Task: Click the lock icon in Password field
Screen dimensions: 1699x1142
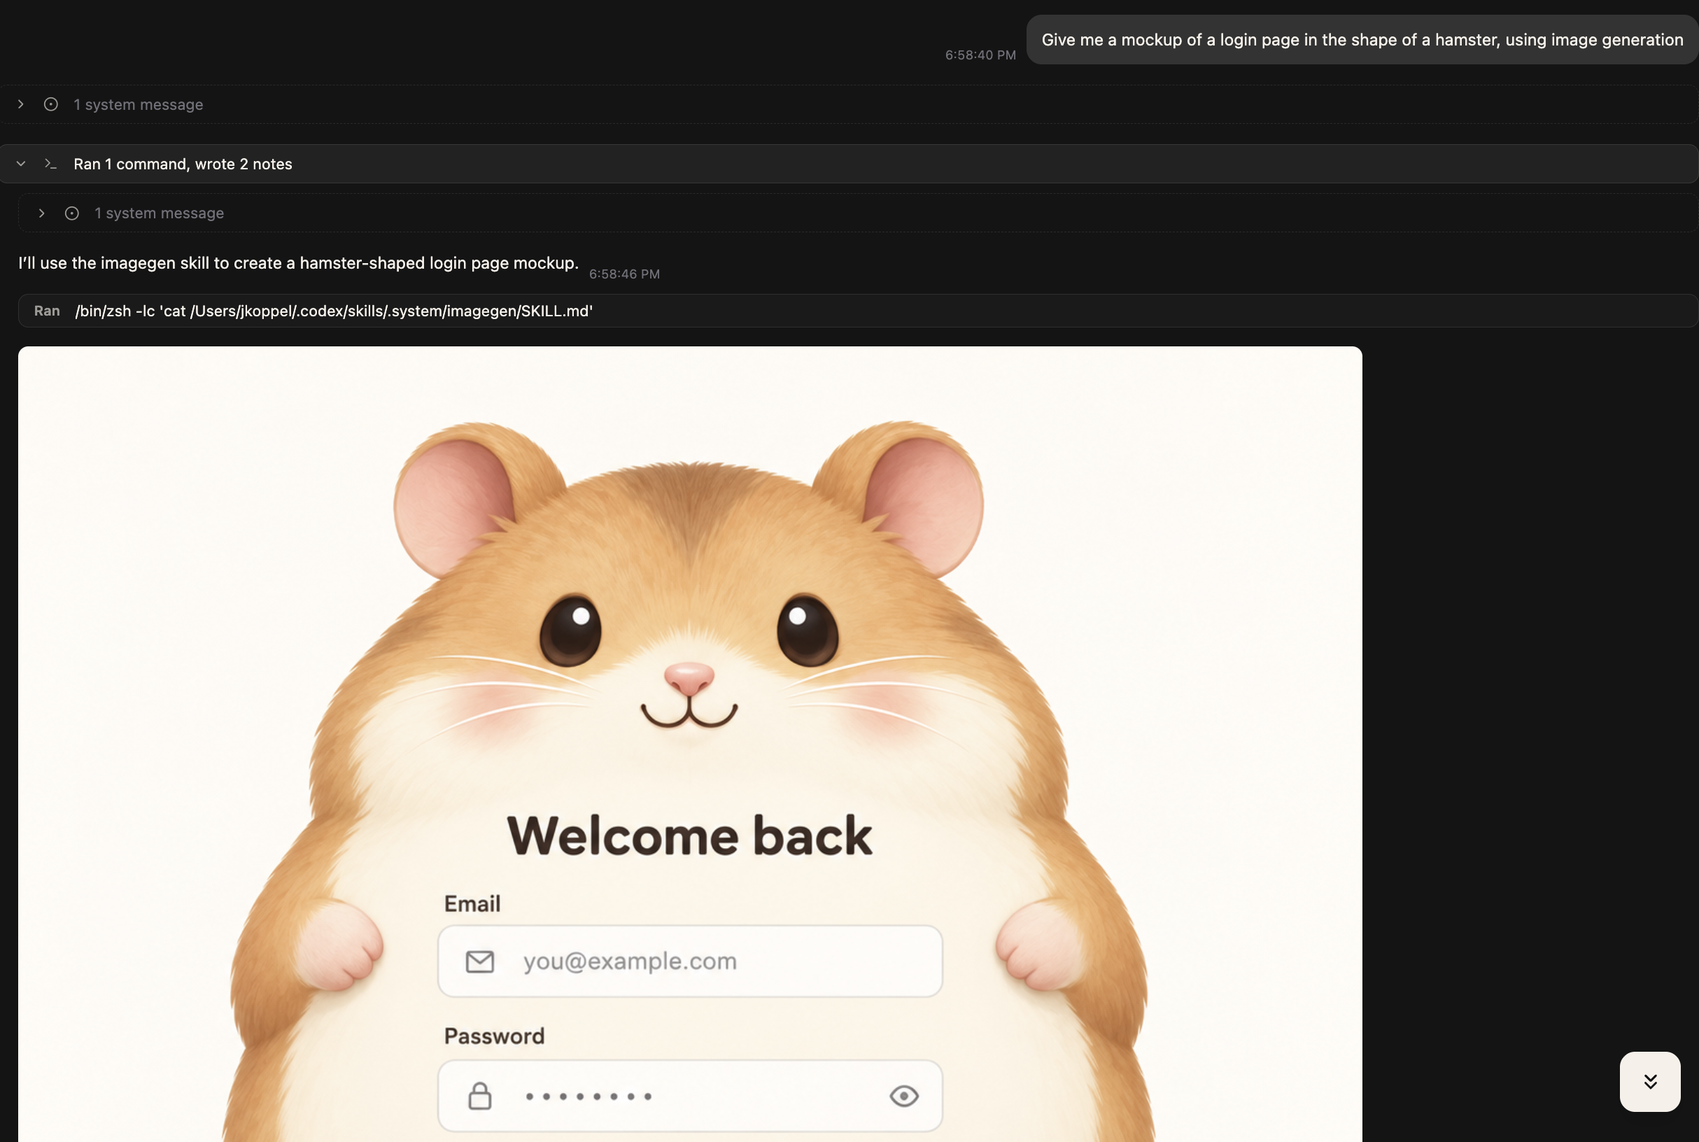Action: 480,1096
